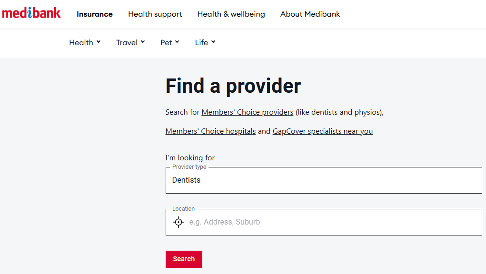Click the small Provider type field label
The height and width of the screenshot is (274, 486).
pyautogui.click(x=189, y=167)
